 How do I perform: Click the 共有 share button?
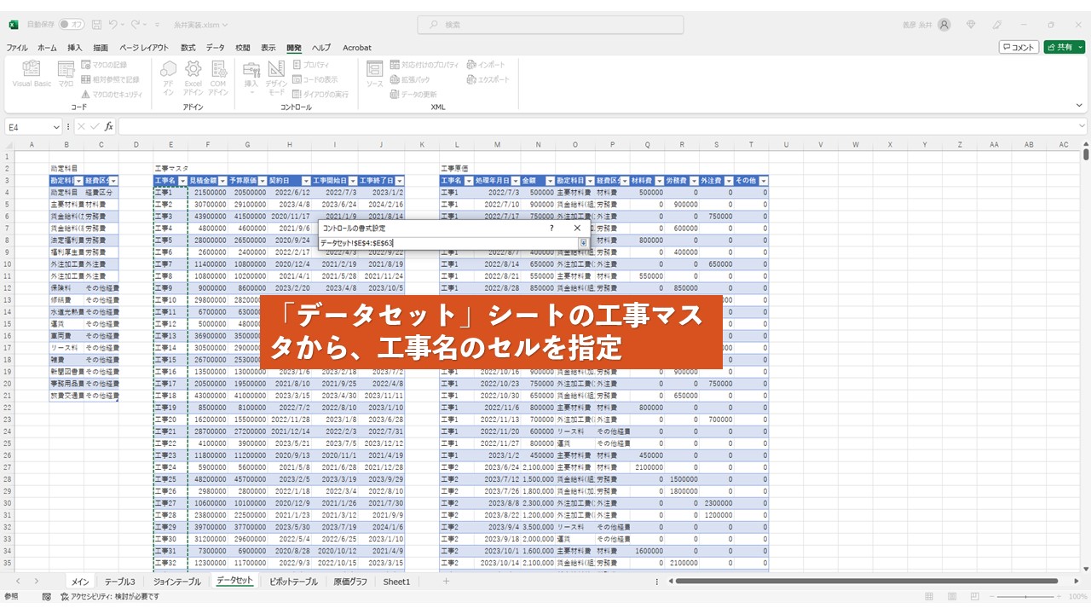point(1065,48)
